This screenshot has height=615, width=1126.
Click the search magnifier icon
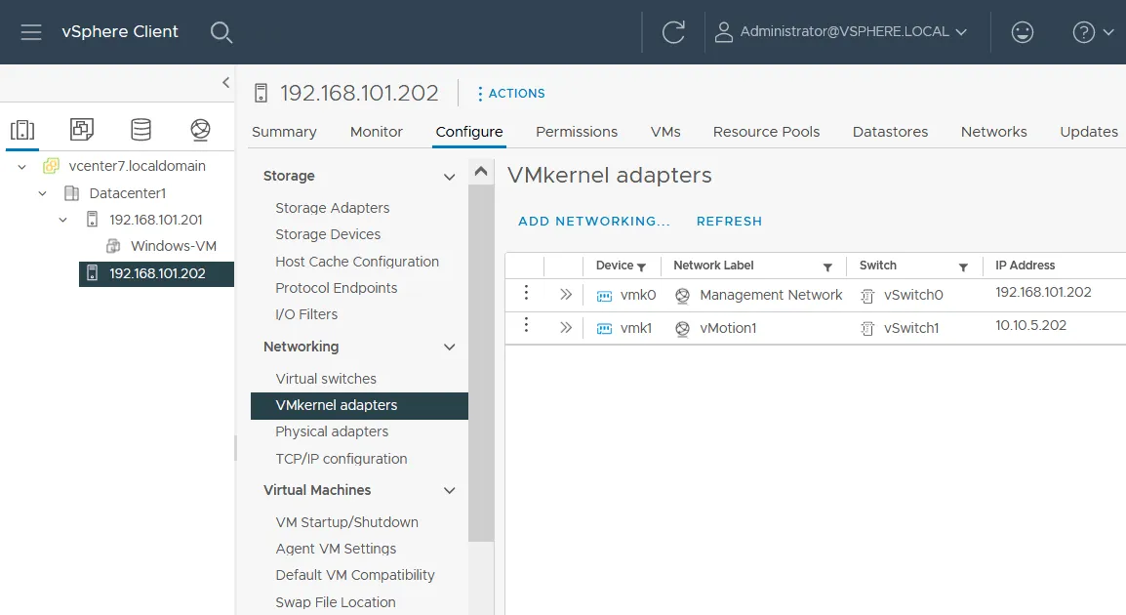pos(221,31)
